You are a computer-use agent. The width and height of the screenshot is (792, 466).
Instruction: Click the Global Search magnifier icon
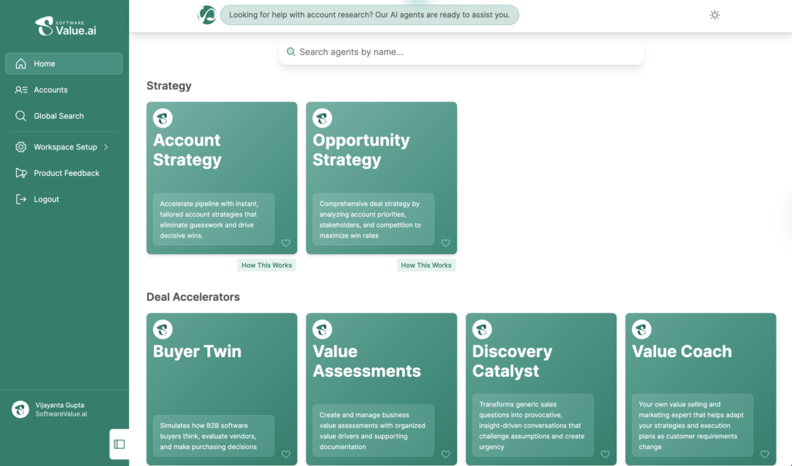(21, 116)
